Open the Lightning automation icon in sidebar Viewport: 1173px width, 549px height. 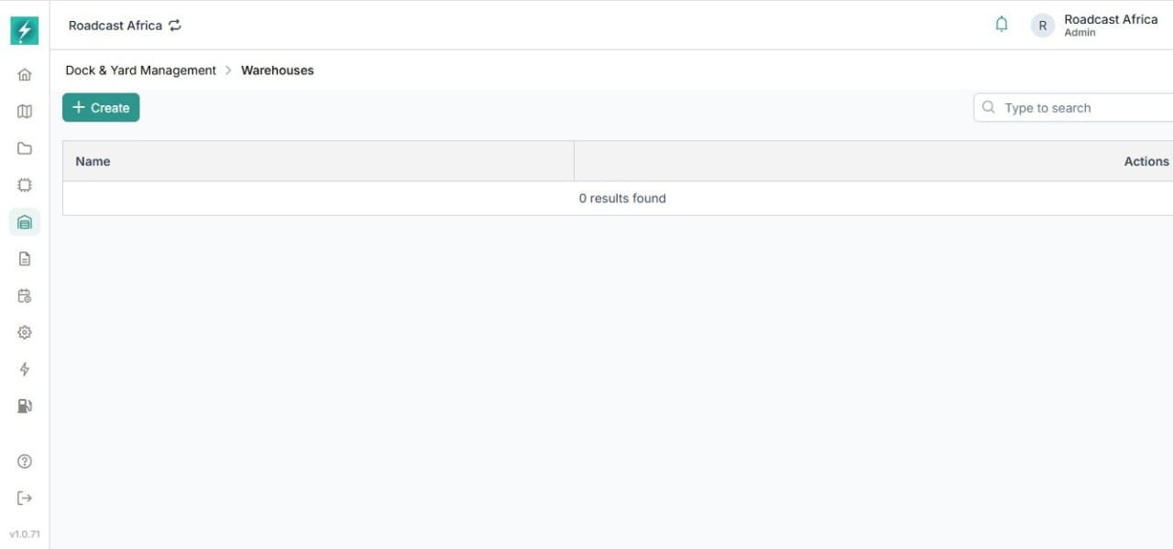[24, 369]
